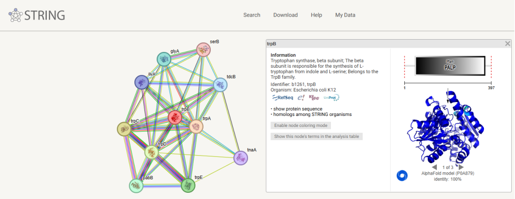Click the blue AlphaFold swirl icon

coord(402,175)
